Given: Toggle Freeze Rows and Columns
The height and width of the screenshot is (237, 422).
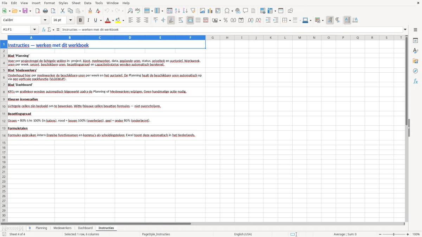Looking at the screenshot, I should [270, 11].
